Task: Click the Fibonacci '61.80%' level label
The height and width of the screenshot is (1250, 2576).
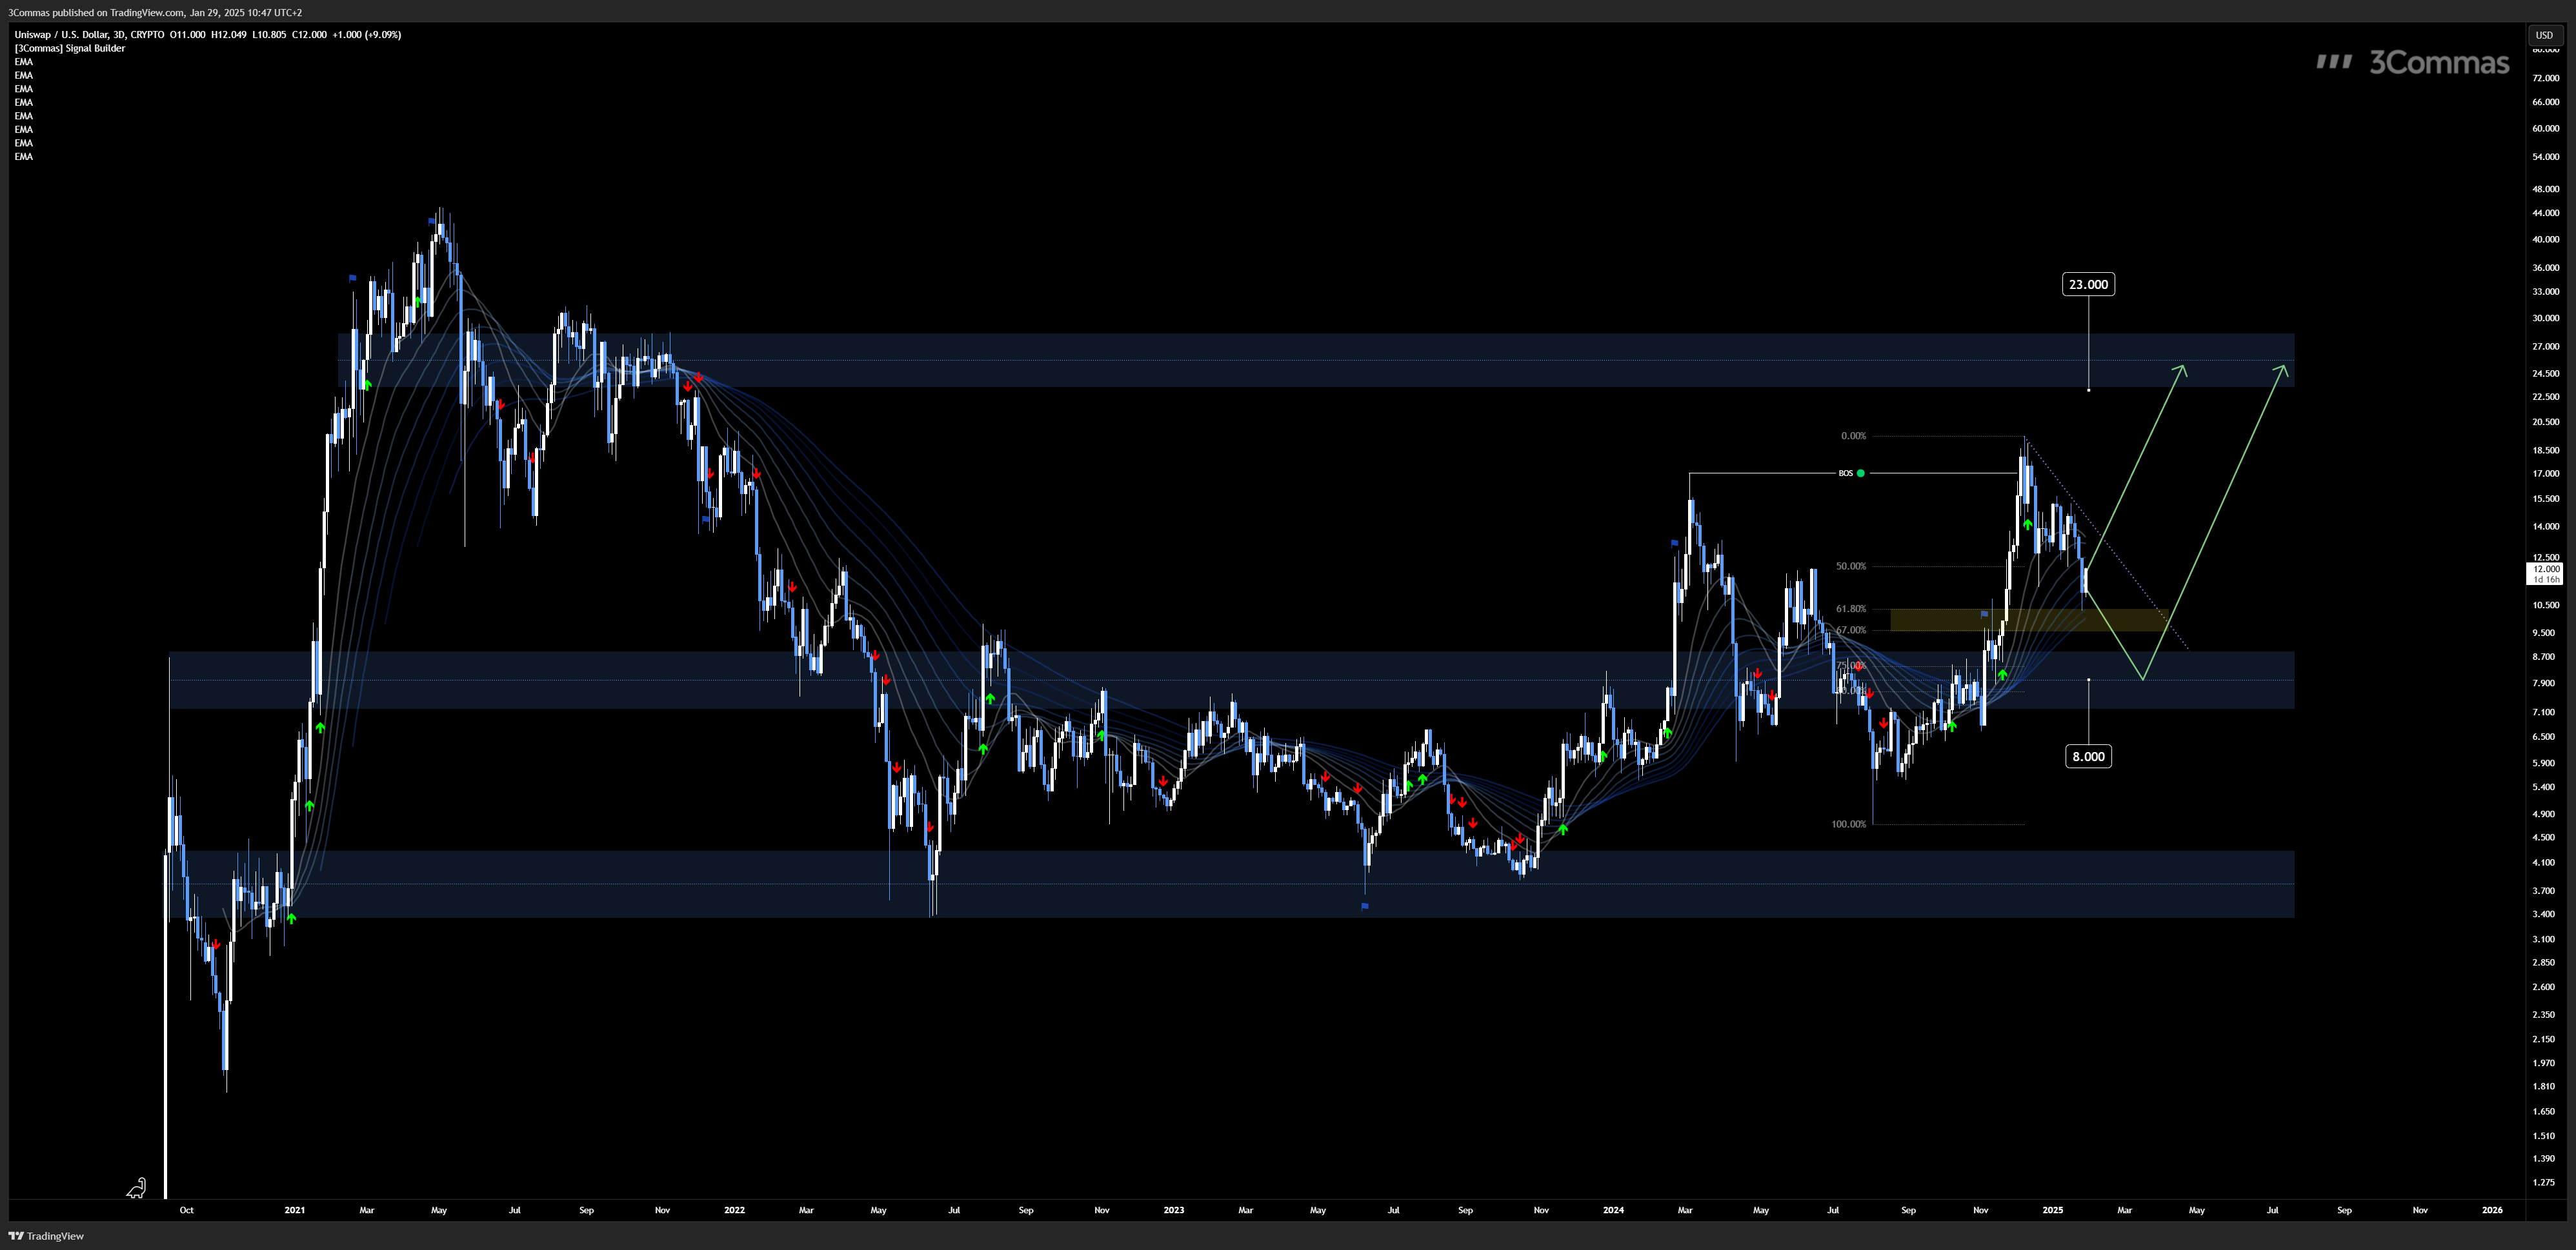Action: (1851, 608)
